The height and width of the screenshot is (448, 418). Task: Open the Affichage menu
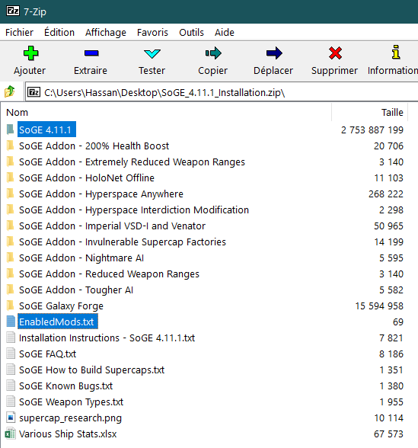click(106, 32)
